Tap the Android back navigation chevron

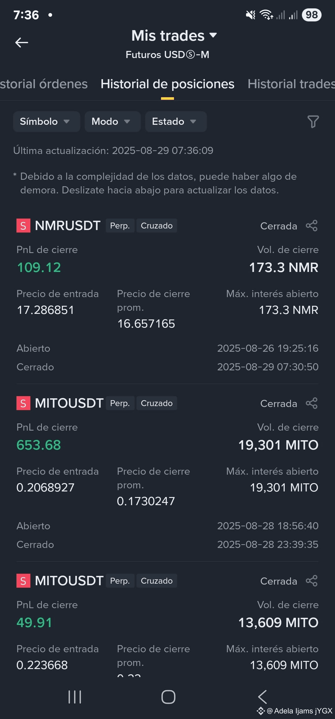click(262, 697)
